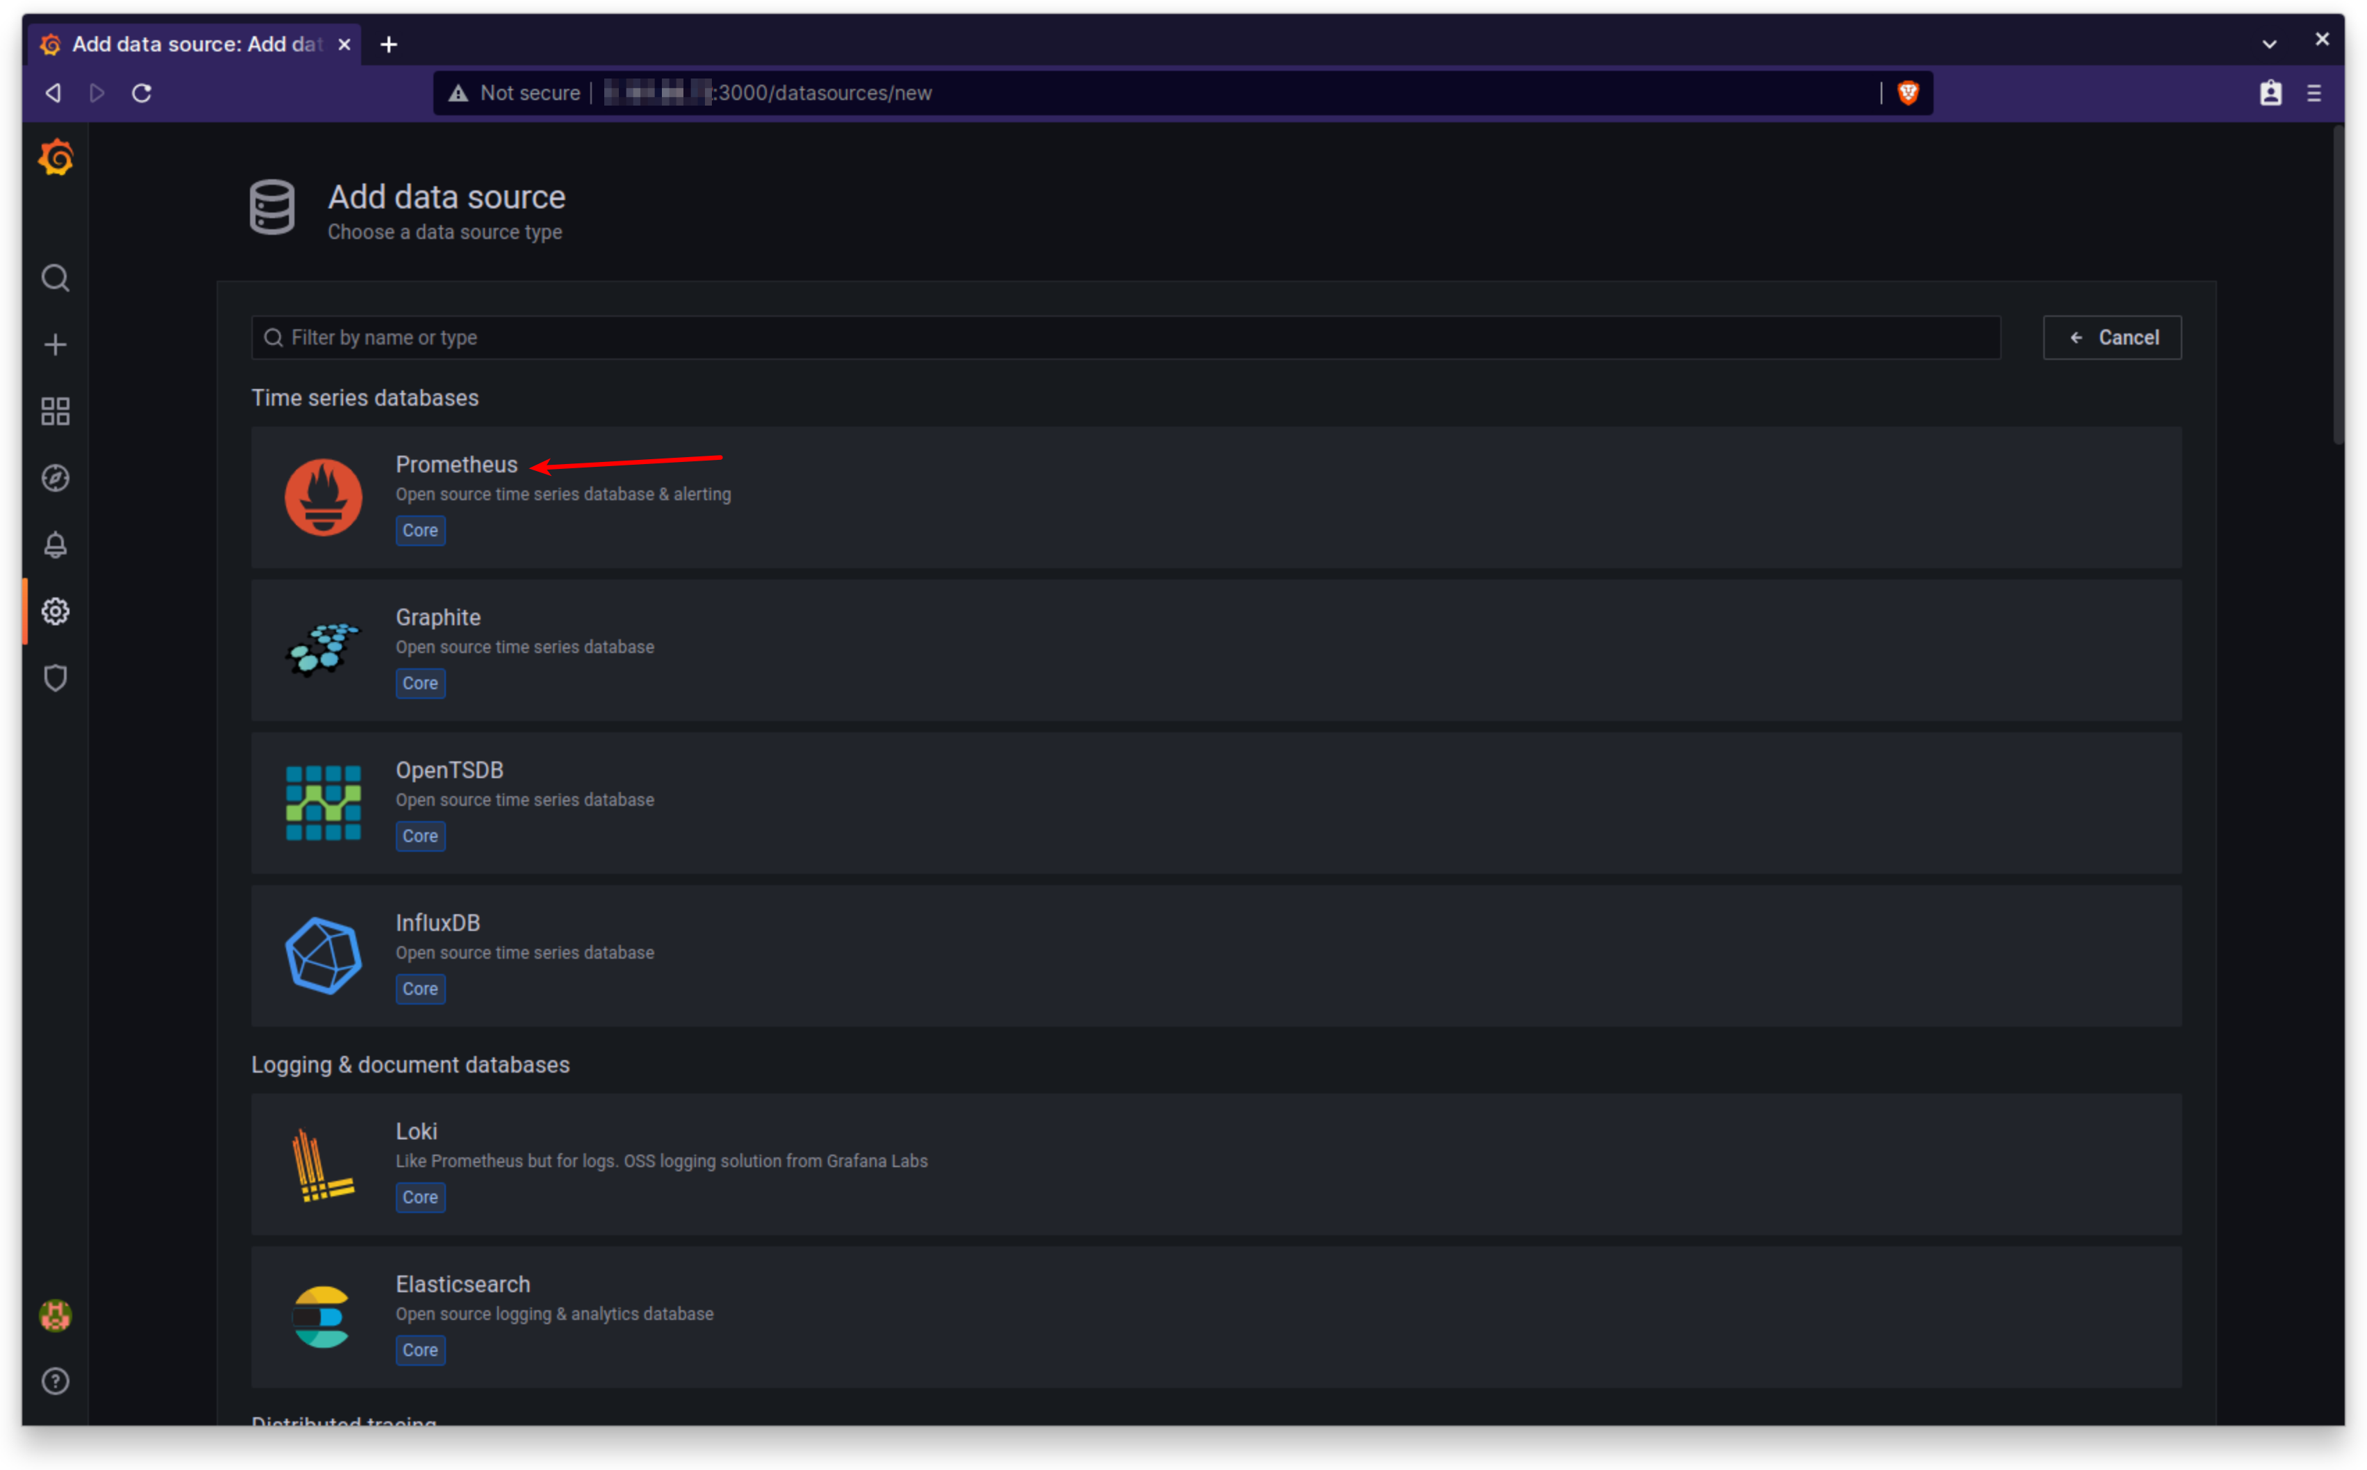Click the Core badge under Prometheus
The image size is (2367, 1470).
[x=420, y=530]
